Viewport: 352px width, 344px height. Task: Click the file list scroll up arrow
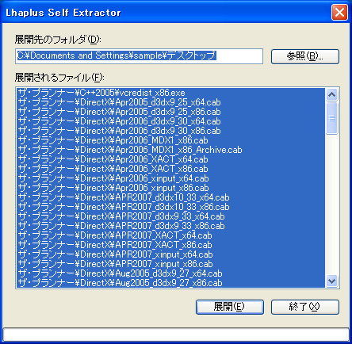pyautogui.click(x=331, y=94)
